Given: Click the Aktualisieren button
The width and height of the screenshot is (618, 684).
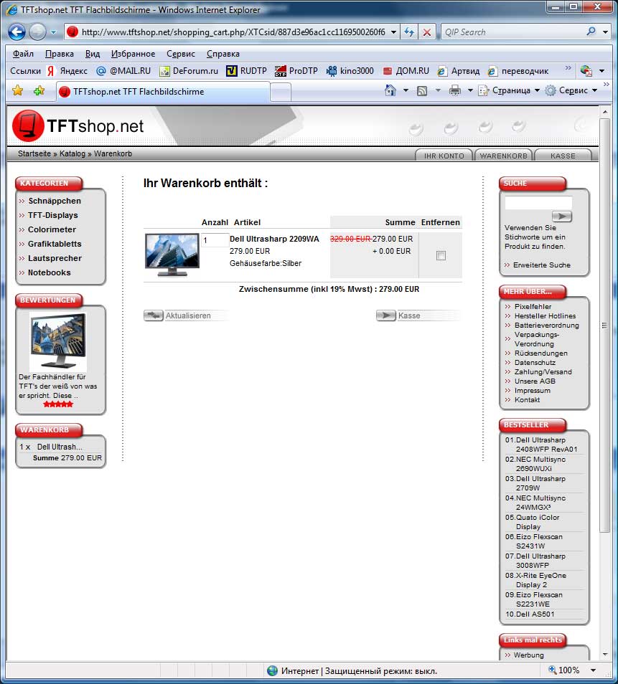Looking at the screenshot, I should pyautogui.click(x=185, y=315).
